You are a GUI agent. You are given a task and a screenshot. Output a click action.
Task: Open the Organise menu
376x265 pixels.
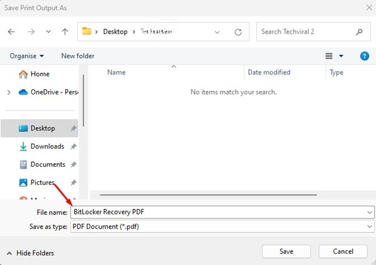26,56
